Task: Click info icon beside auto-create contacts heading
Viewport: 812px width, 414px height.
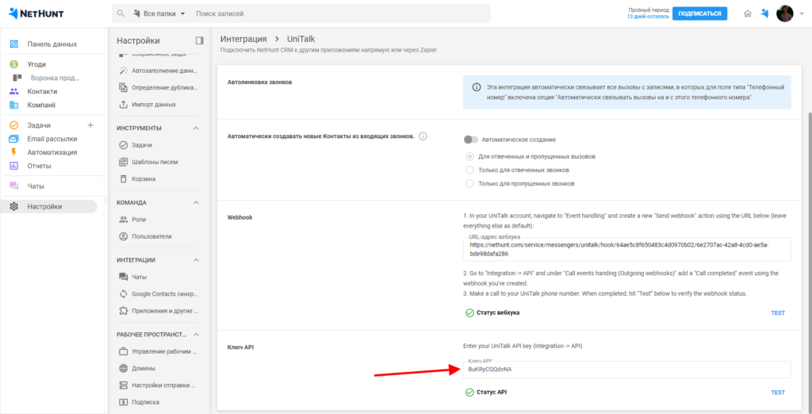Action: point(423,136)
